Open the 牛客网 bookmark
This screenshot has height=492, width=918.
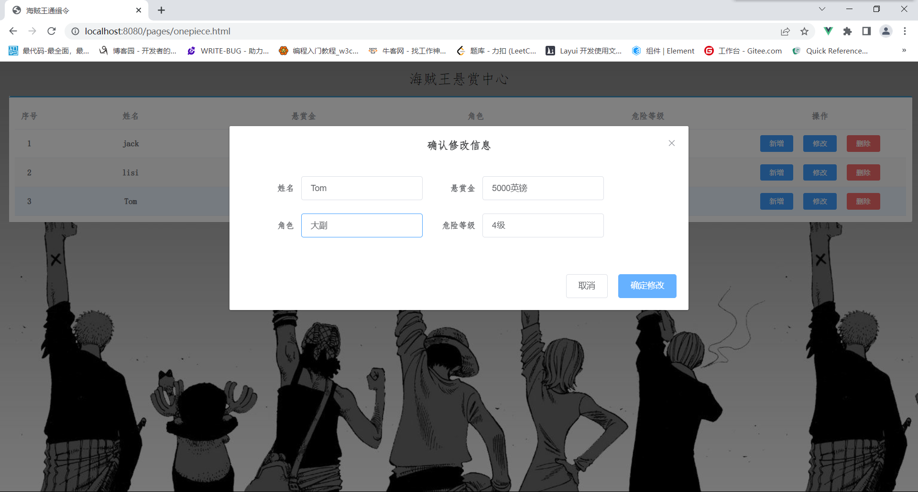(x=407, y=51)
